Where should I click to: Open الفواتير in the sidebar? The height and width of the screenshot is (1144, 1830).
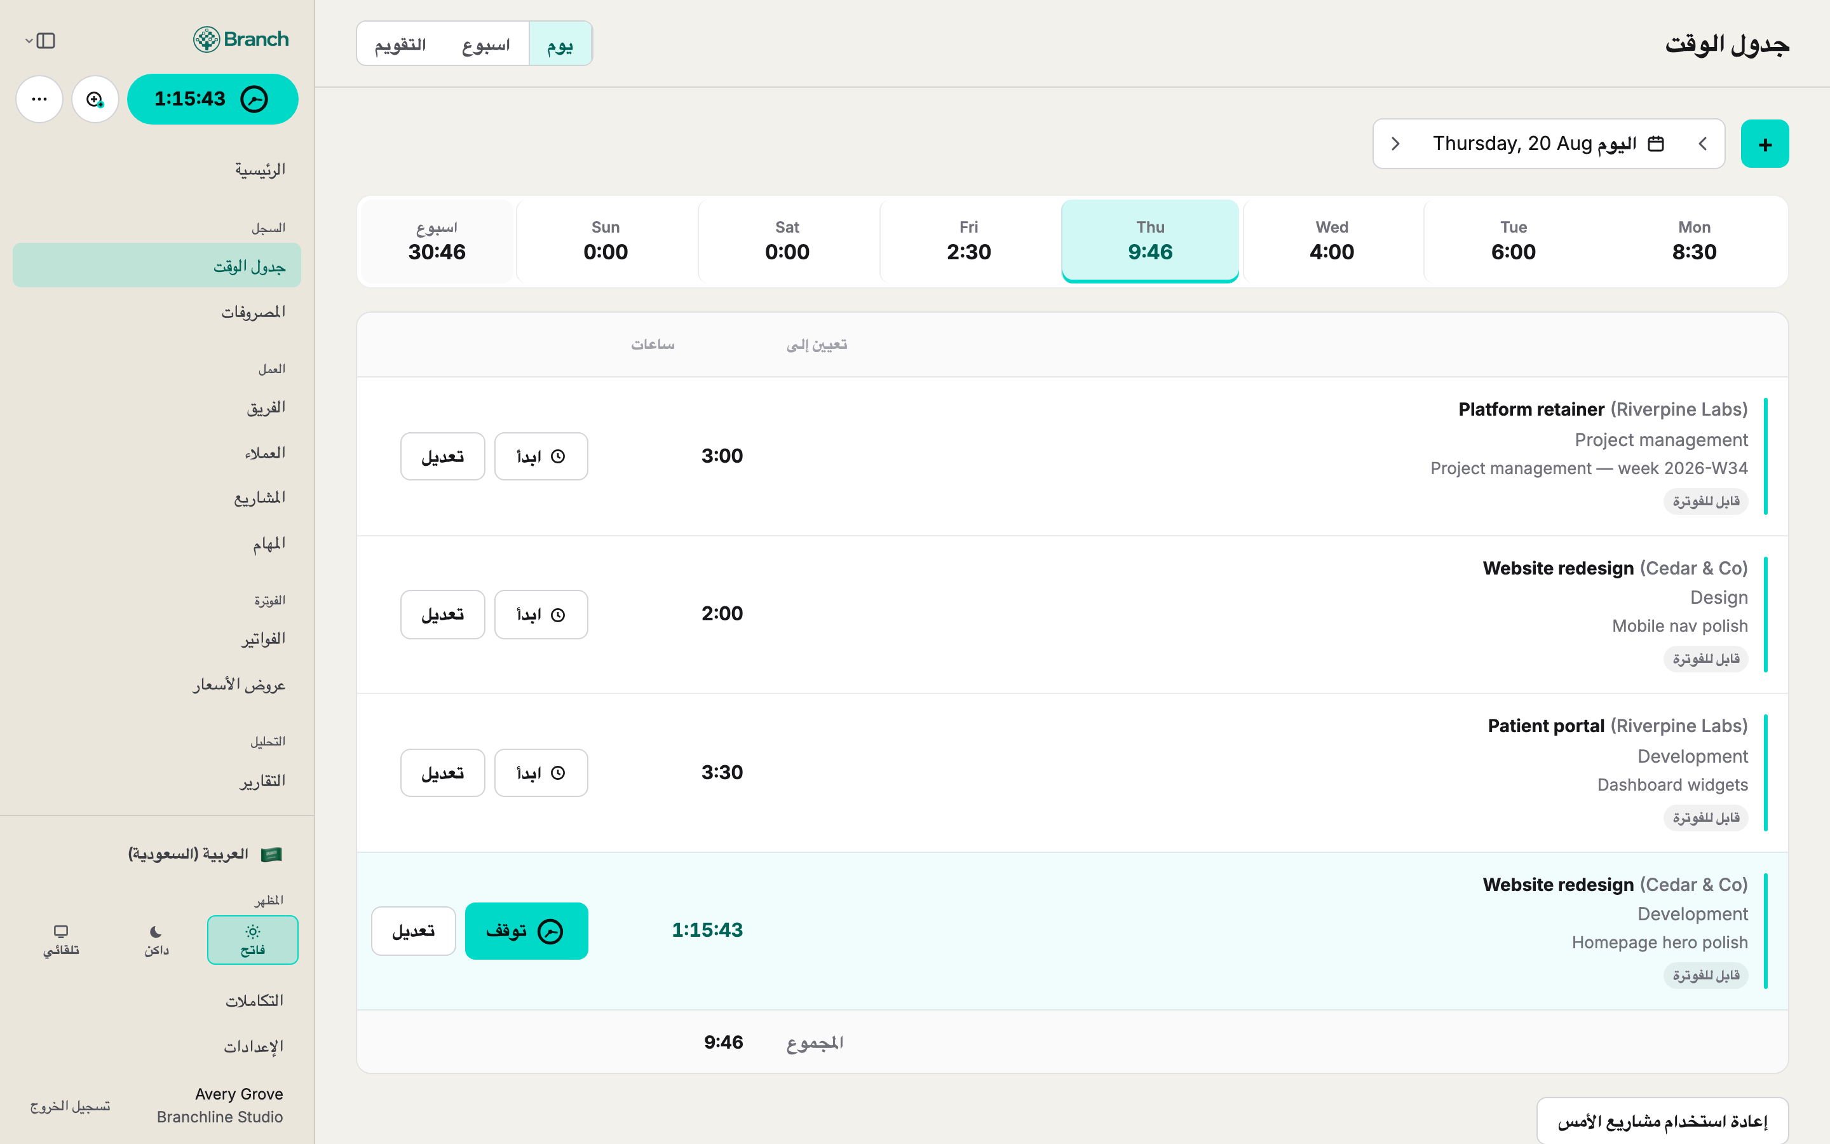pyautogui.click(x=158, y=639)
